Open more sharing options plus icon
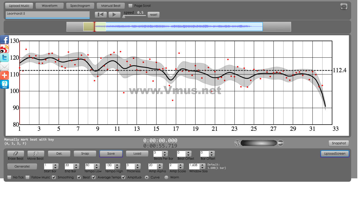The image size is (359, 224). tap(4, 76)
